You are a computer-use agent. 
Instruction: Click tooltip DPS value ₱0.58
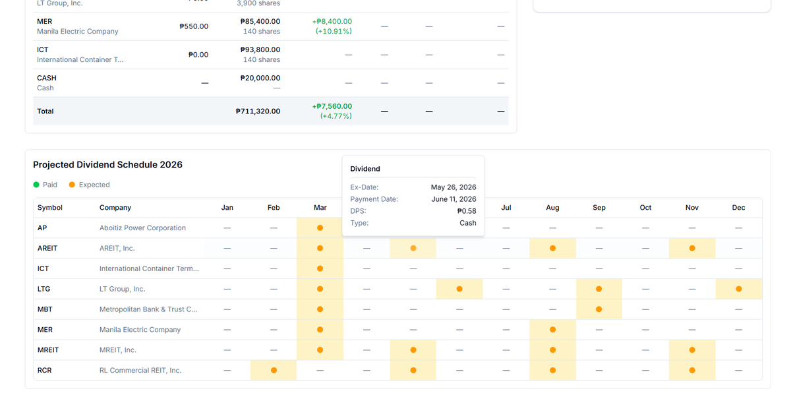click(x=467, y=211)
